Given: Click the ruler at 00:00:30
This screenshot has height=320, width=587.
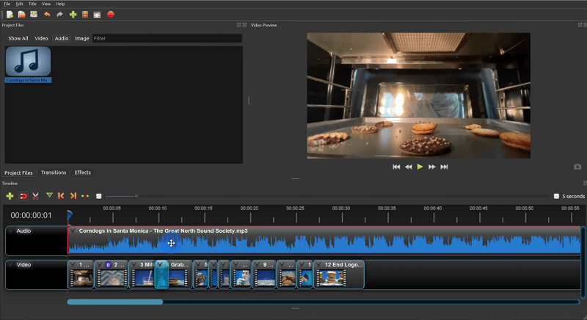Looking at the screenshot, I should point(340,208).
